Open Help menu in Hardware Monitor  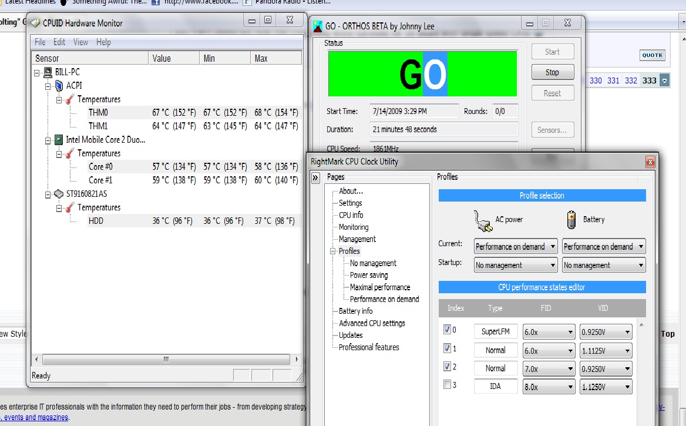click(103, 42)
